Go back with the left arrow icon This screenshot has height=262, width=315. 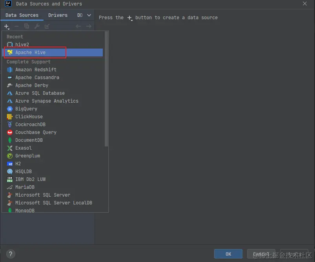[78, 26]
